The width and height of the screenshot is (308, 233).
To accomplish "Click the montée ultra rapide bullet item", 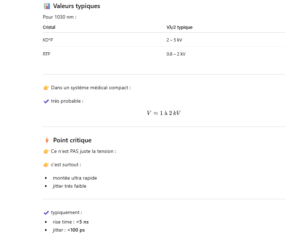I will (75, 178).
